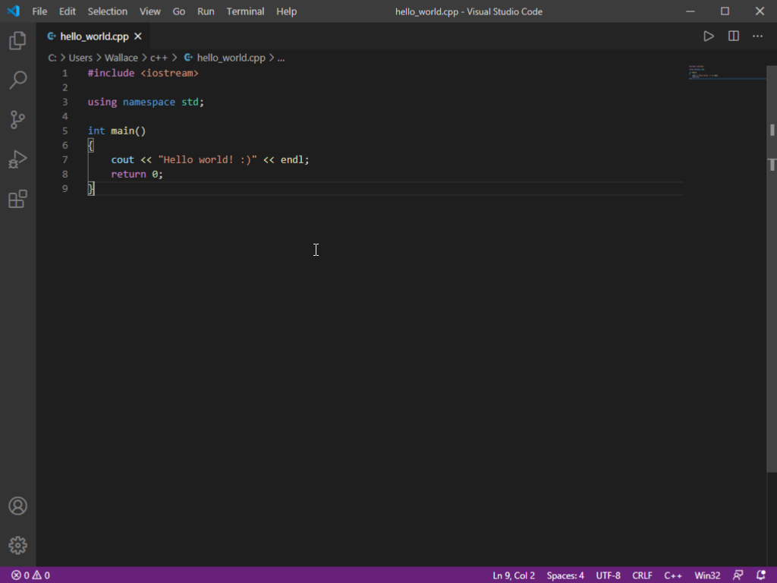Viewport: 777px width, 583px height.
Task: Click the feedback icon in status bar
Action: [738, 575]
